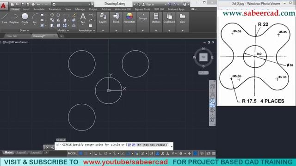Toggle annotation visibility in status bar

(158, 154)
